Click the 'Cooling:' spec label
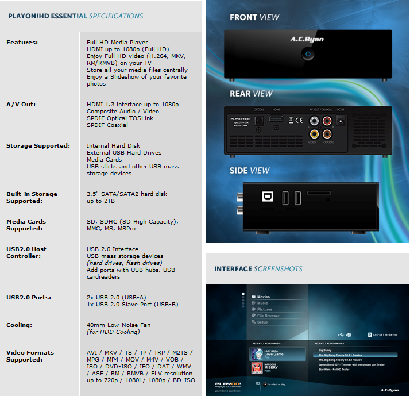Image resolution: width=410 pixels, height=396 pixels. (19, 325)
